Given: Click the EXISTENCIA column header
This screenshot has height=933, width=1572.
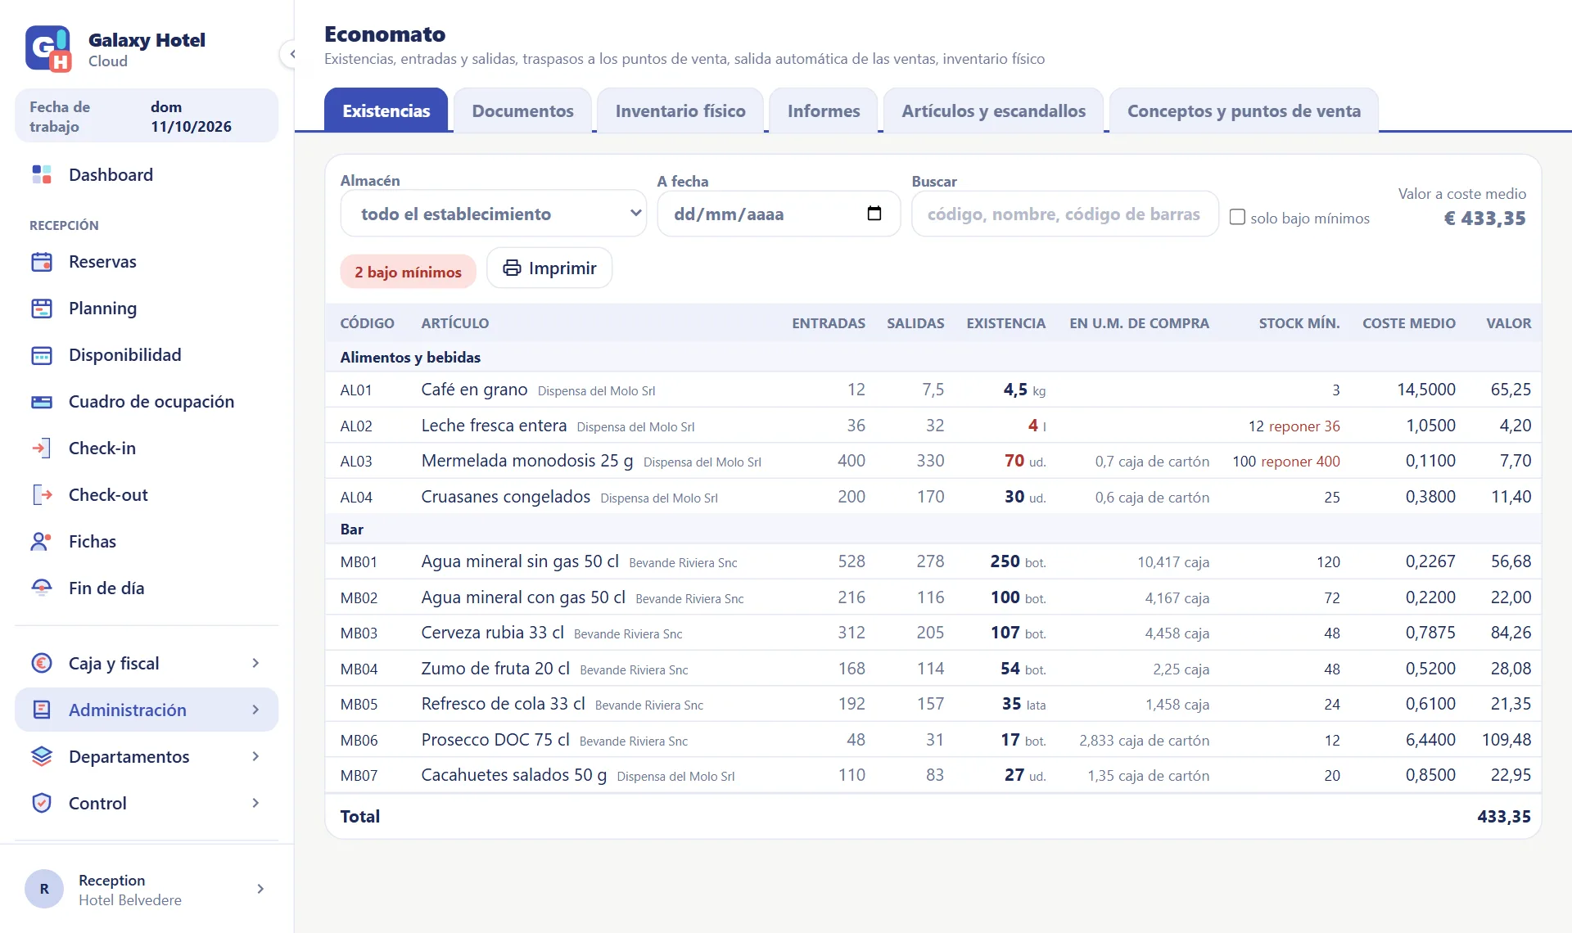Looking at the screenshot, I should tap(1005, 323).
